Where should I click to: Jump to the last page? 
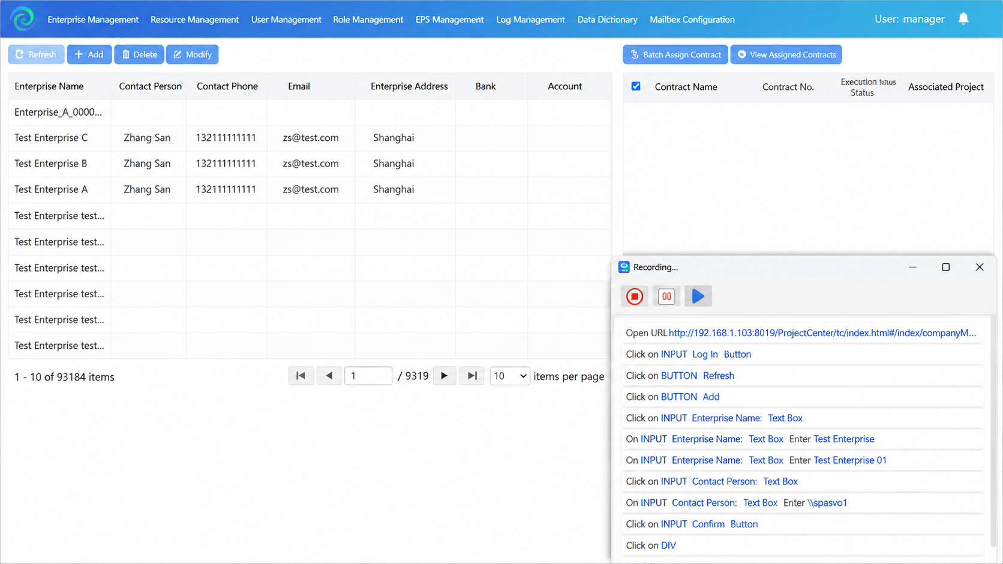472,376
